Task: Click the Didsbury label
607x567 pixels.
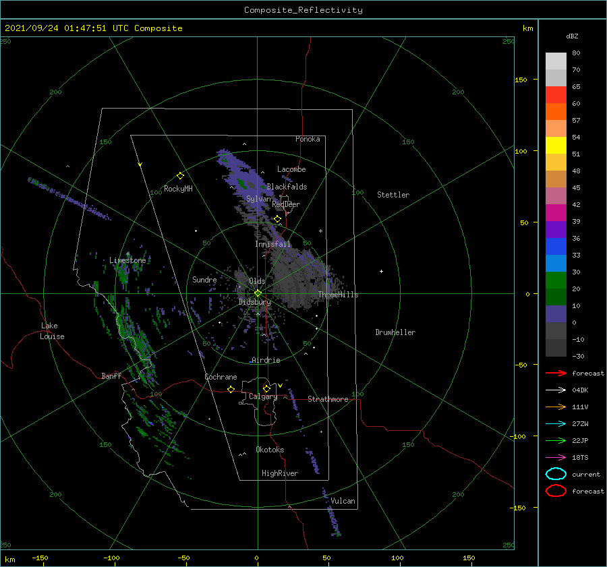Action: [x=254, y=302]
